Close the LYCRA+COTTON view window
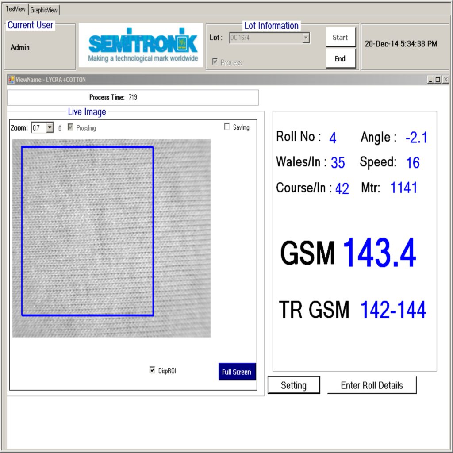The width and height of the screenshot is (453, 453). [445, 80]
